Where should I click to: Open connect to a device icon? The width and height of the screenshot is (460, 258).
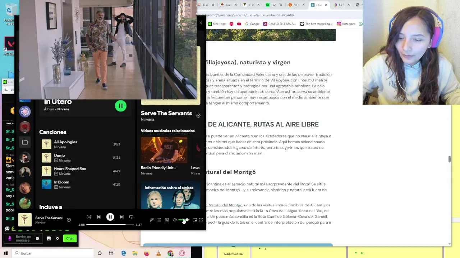click(167, 220)
